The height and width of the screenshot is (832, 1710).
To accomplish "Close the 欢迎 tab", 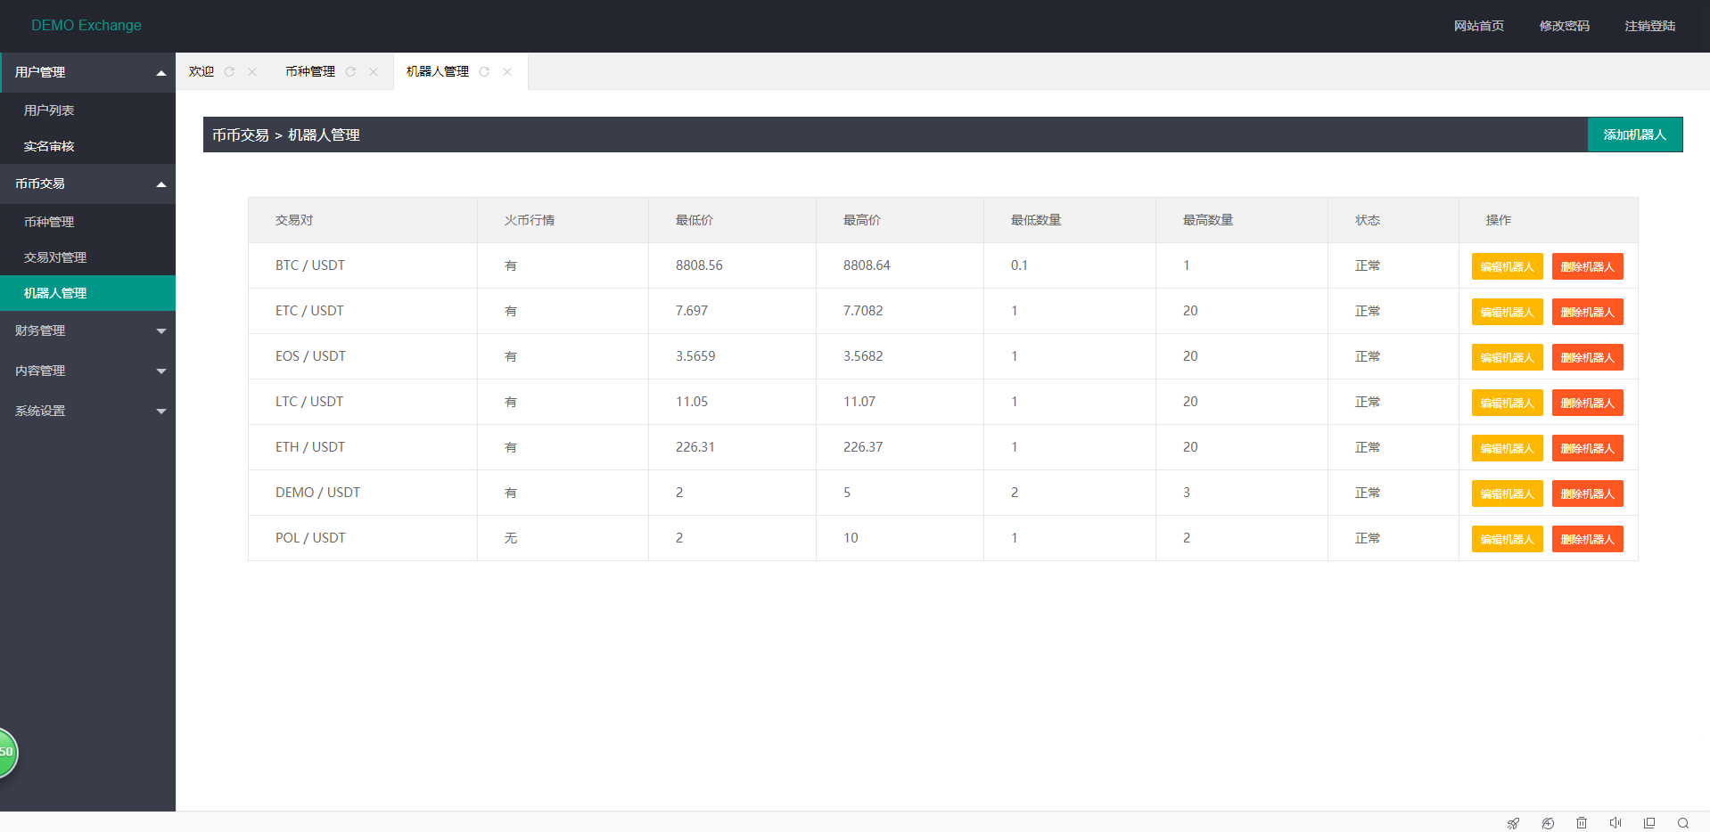I will click(x=252, y=72).
